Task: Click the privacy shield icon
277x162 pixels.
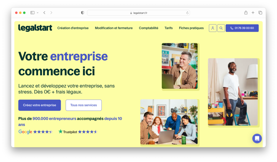Action: click(82, 12)
